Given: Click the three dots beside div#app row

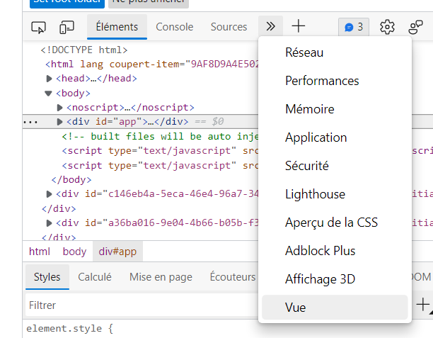Looking at the screenshot, I should point(30,122).
